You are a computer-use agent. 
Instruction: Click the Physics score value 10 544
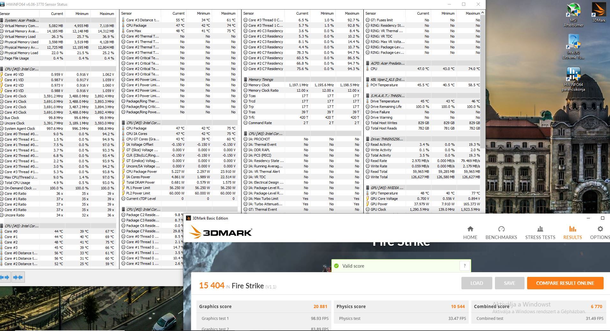[x=458, y=306]
